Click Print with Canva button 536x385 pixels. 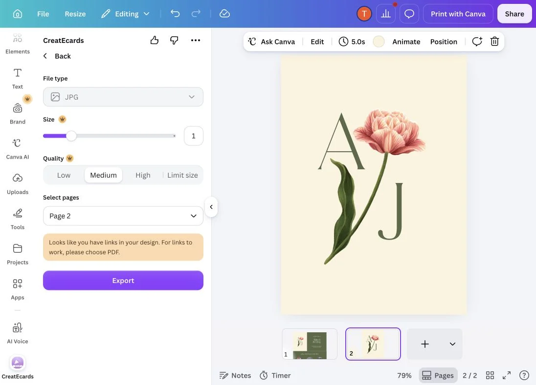coord(458,14)
